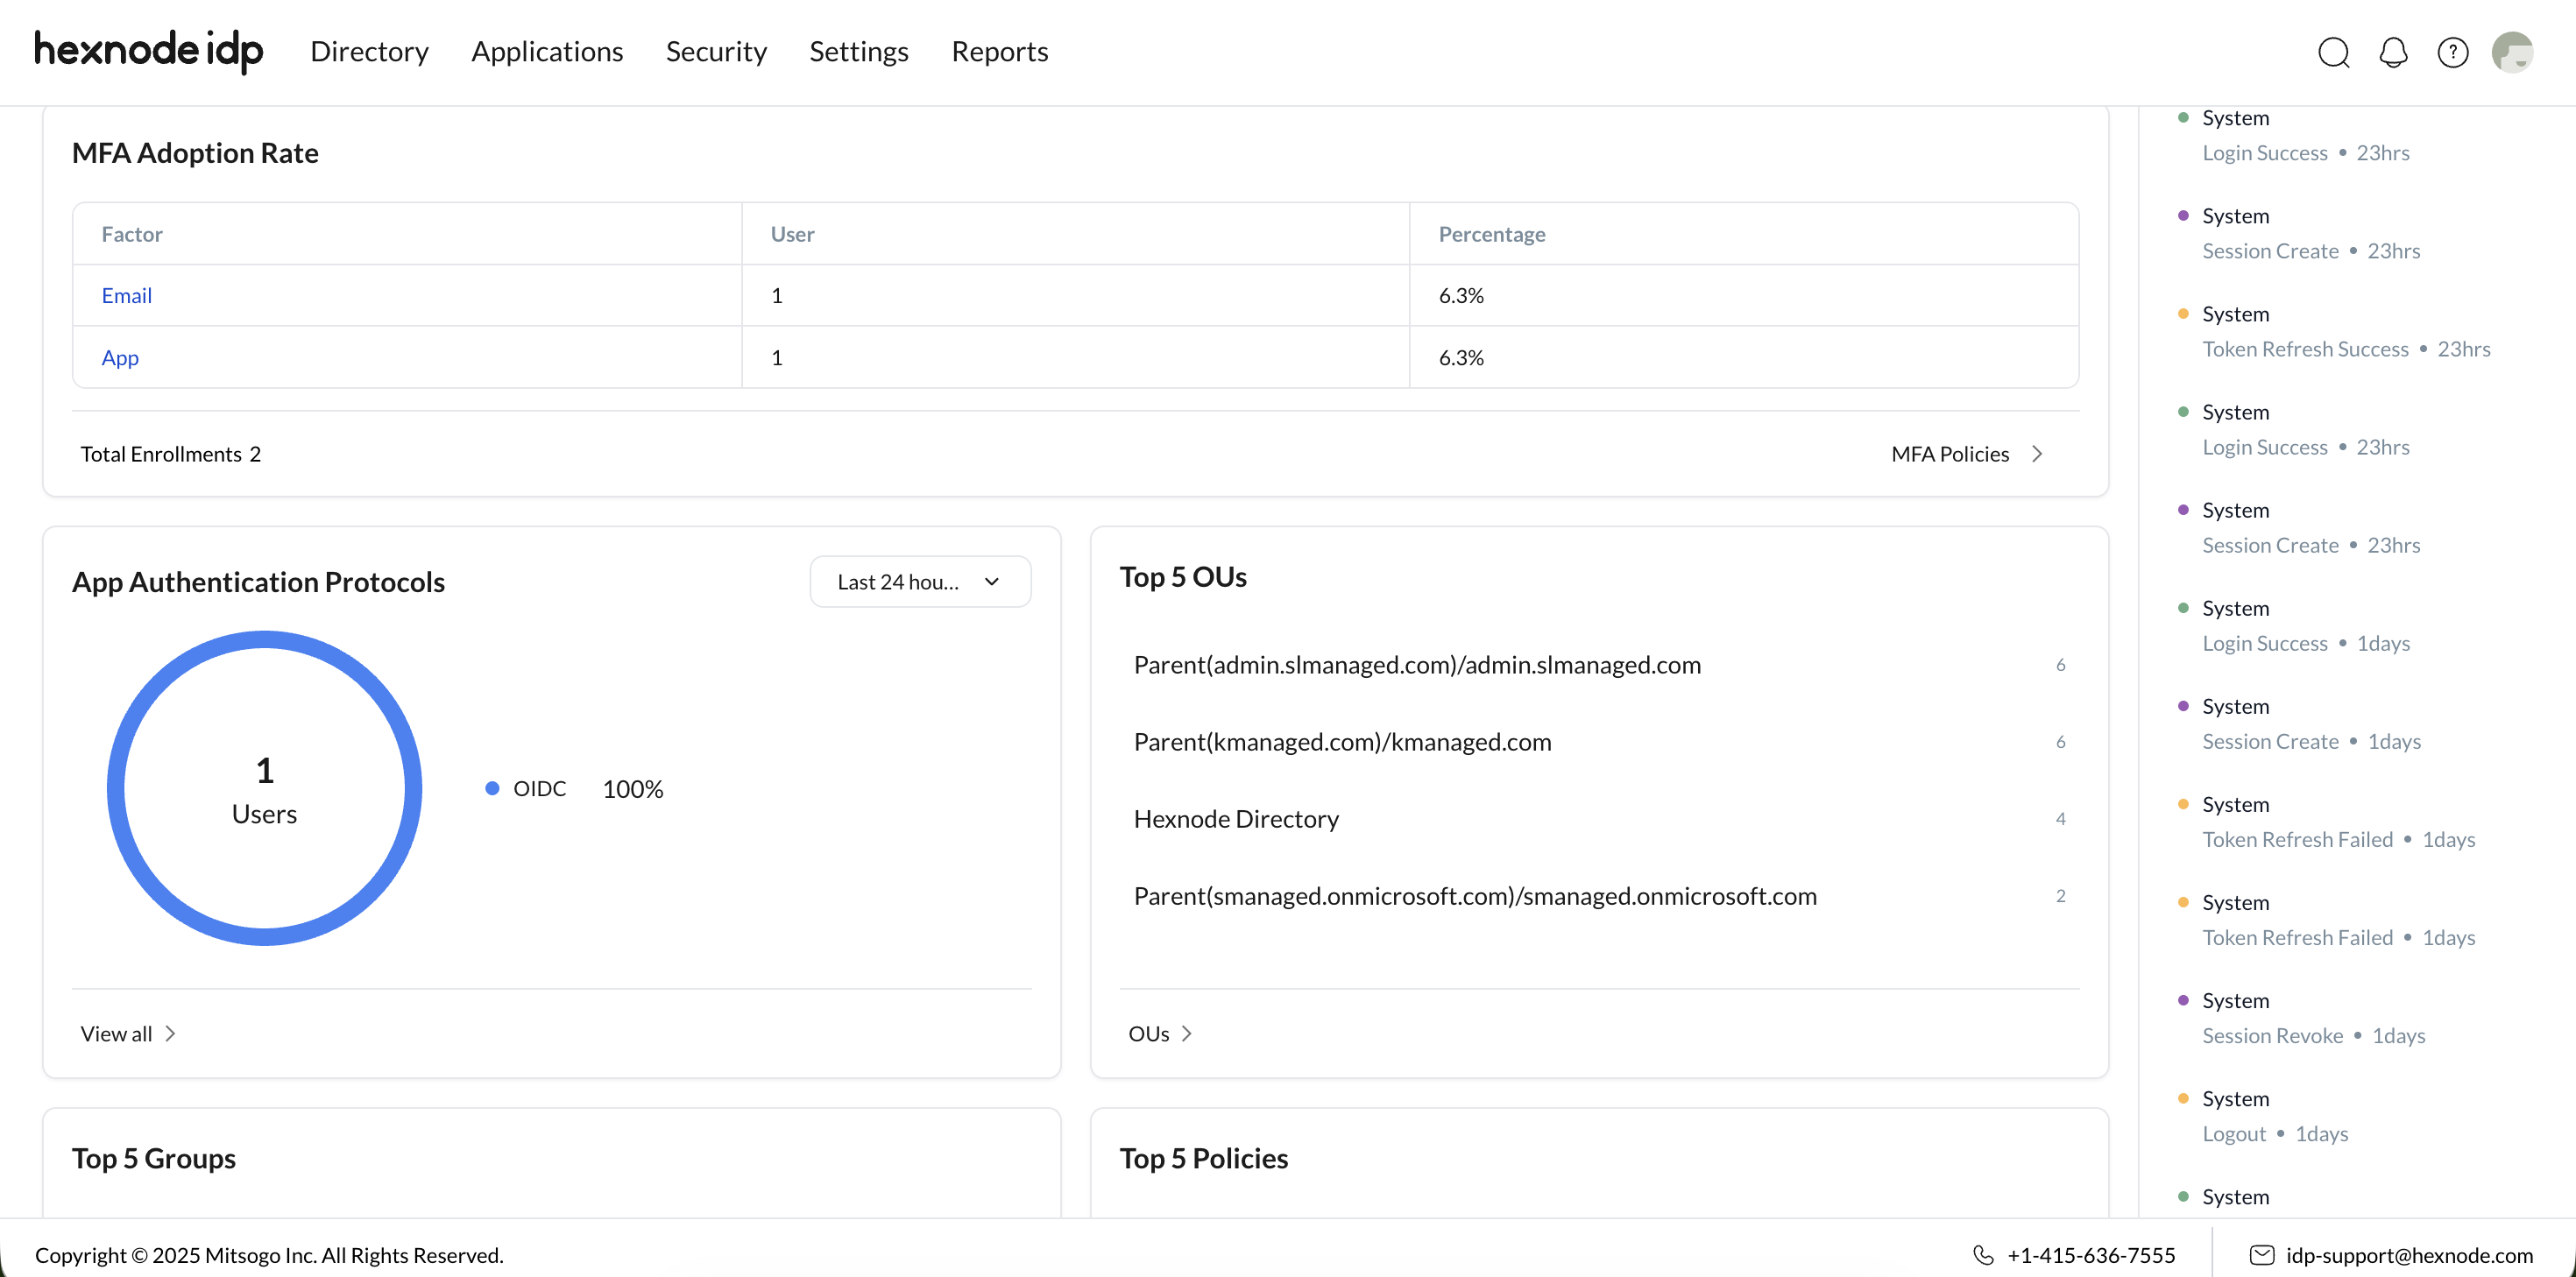Click the mail envelope icon in footer
2576x1277 pixels.
pos(2261,1254)
